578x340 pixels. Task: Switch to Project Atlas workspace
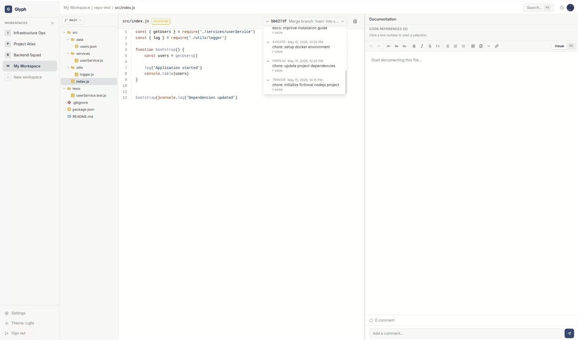click(29, 44)
